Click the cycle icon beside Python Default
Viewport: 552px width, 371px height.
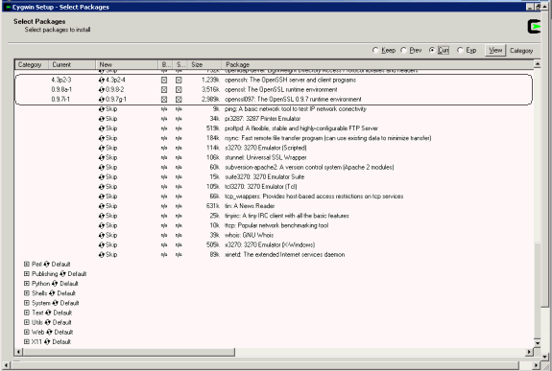click(x=55, y=284)
